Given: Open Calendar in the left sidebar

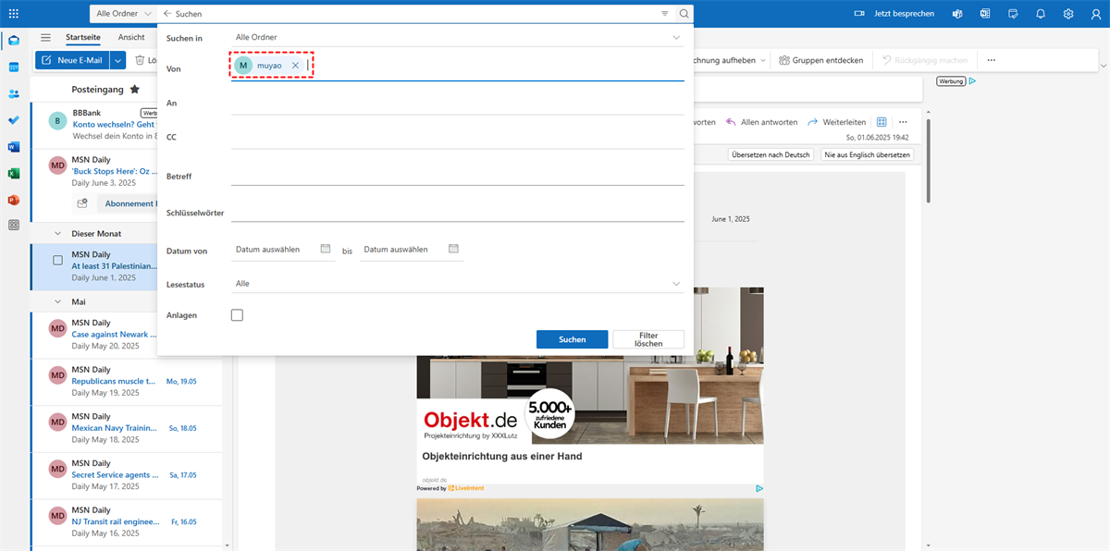Looking at the screenshot, I should point(14,67).
